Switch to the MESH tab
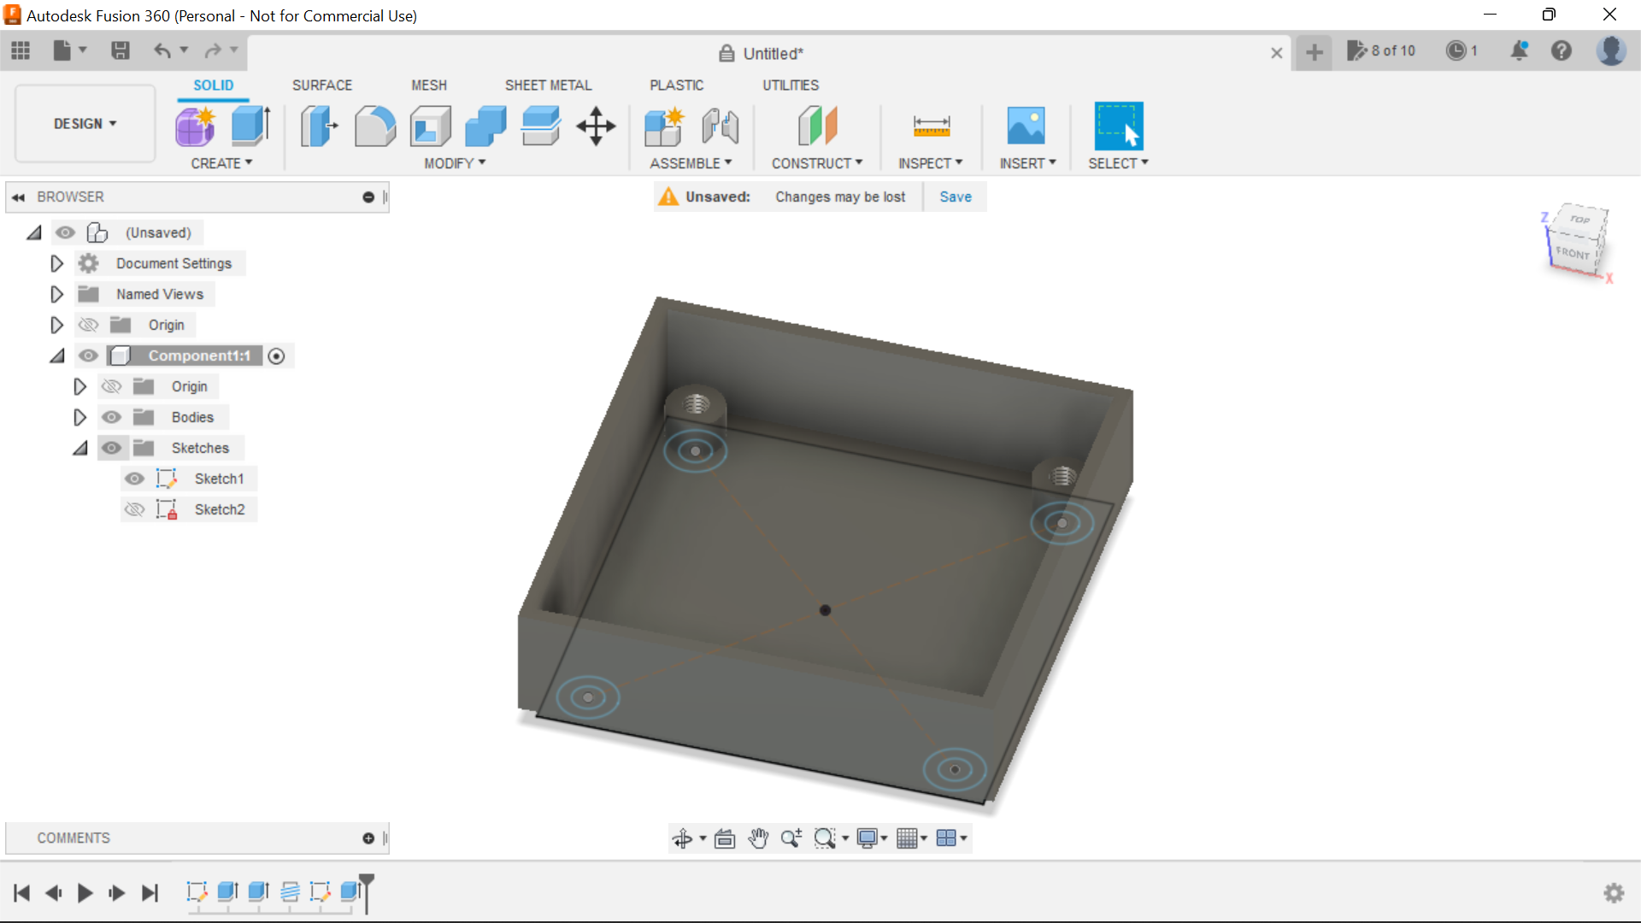 pos(429,85)
